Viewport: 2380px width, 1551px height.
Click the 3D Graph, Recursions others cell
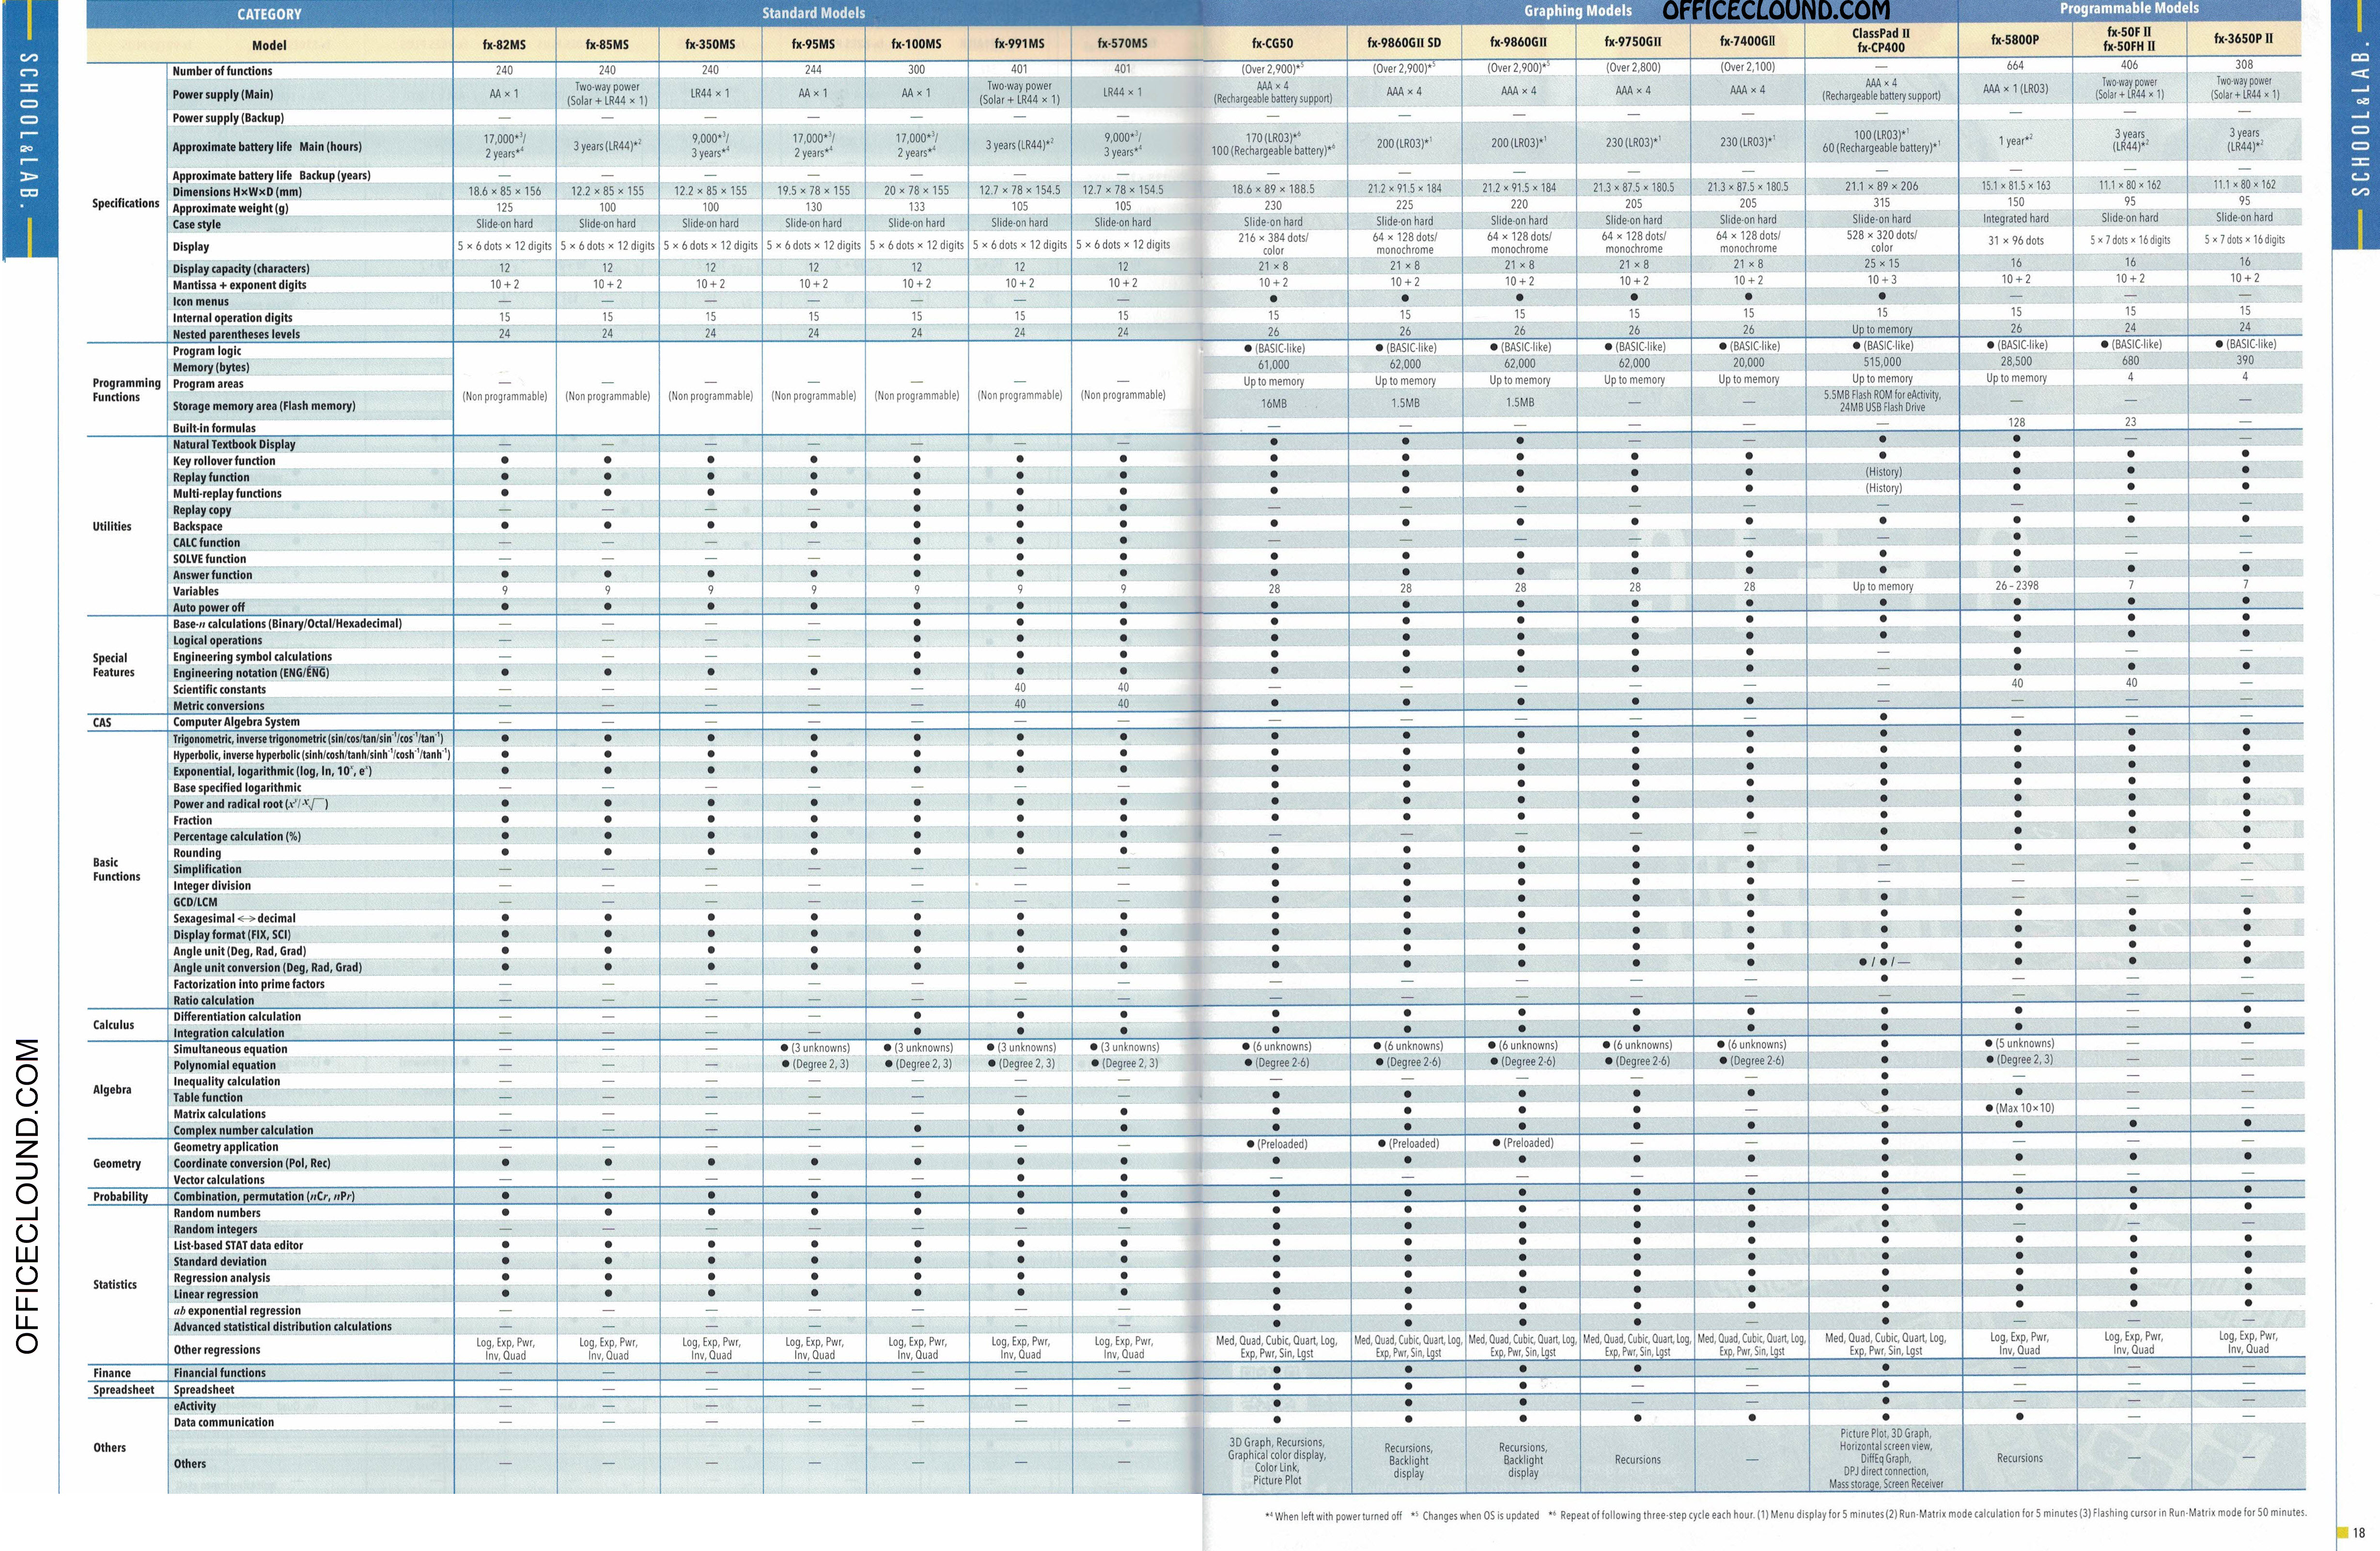(1277, 1461)
